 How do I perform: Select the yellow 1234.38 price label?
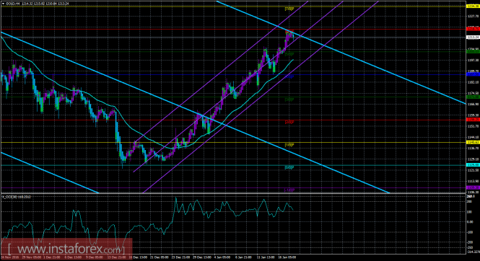click(x=473, y=6)
